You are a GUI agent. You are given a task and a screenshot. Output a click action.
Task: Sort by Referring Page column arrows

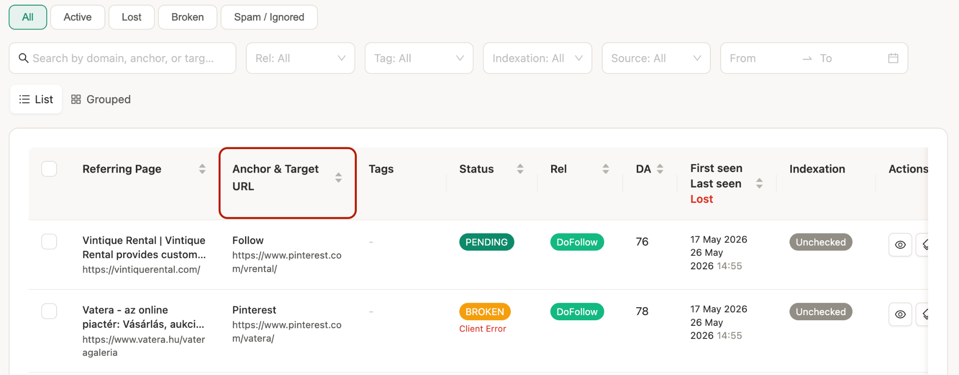[202, 169]
